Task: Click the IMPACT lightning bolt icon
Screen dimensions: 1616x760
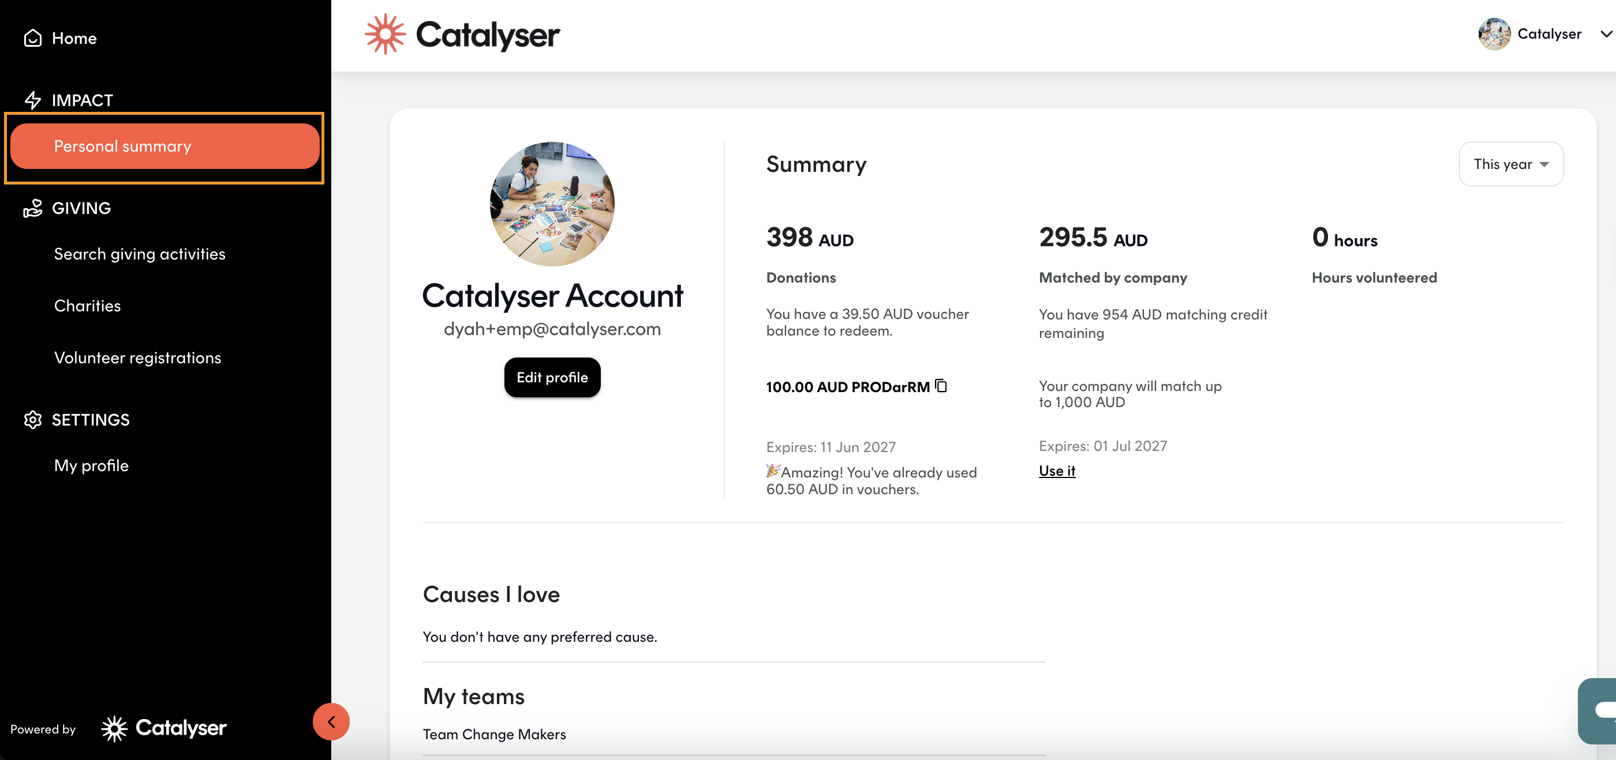Action: 33,100
